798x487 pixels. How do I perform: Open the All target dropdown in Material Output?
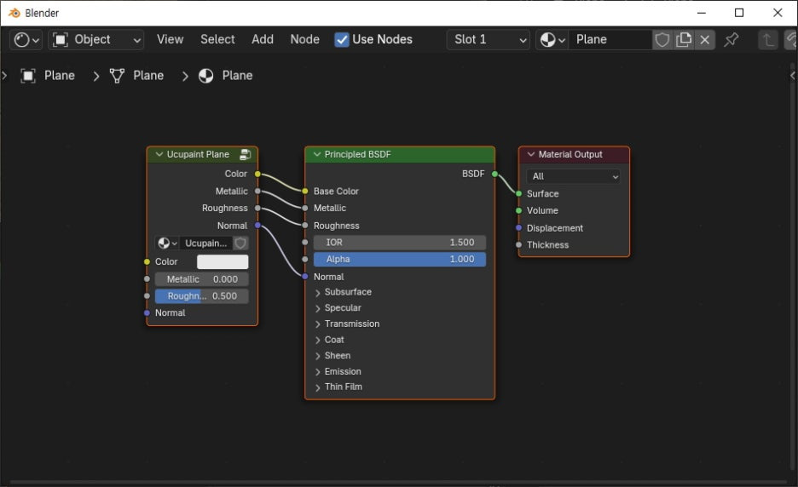(x=573, y=176)
